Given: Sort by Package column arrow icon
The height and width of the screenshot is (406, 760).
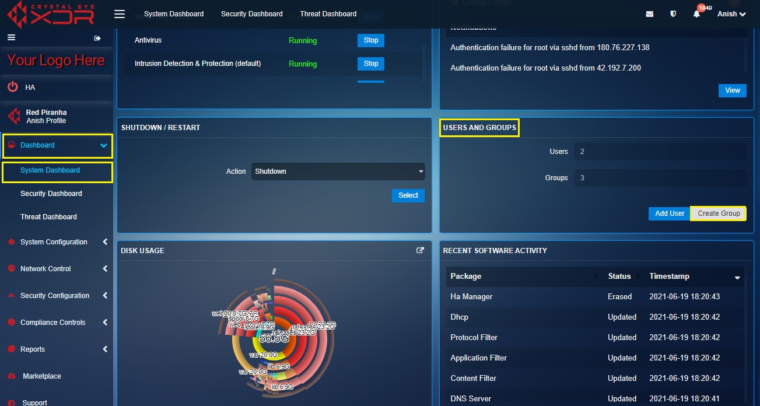Looking at the screenshot, I should point(596,276).
